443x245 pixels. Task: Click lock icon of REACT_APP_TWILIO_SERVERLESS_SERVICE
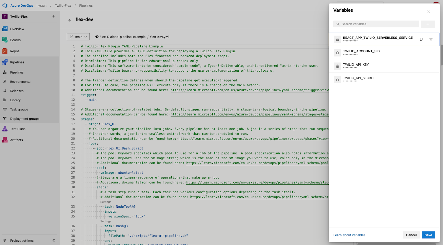tap(338, 39)
